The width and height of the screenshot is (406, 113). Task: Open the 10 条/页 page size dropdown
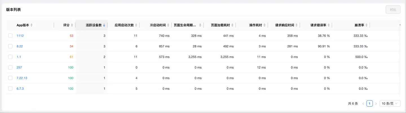click(390, 103)
